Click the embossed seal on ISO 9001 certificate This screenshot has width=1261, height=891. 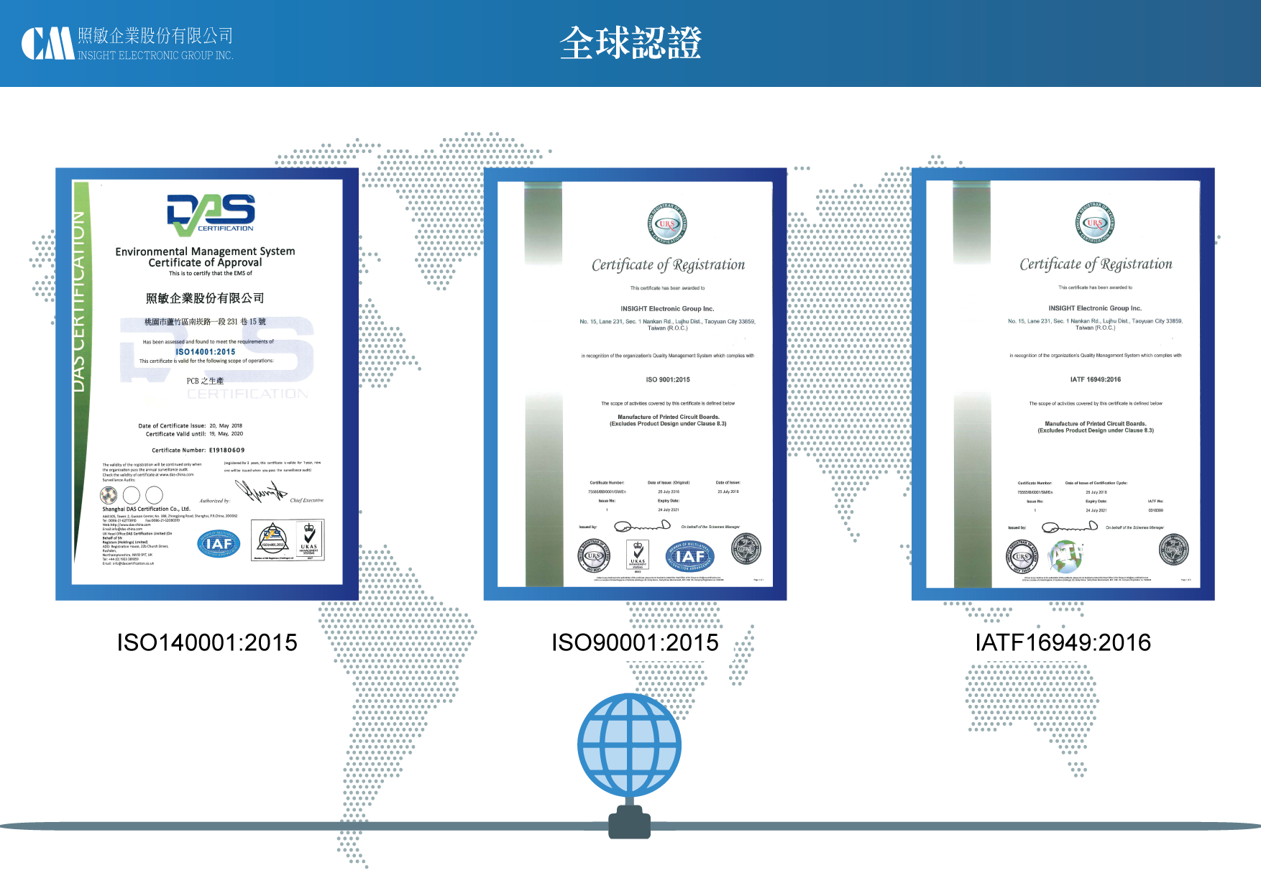click(746, 549)
